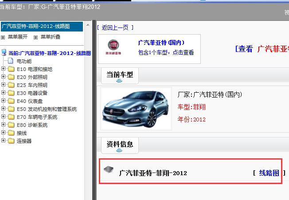Expand the E70 车辆电子系统 node
This screenshot has width=289, height=200.
pos(3,117)
